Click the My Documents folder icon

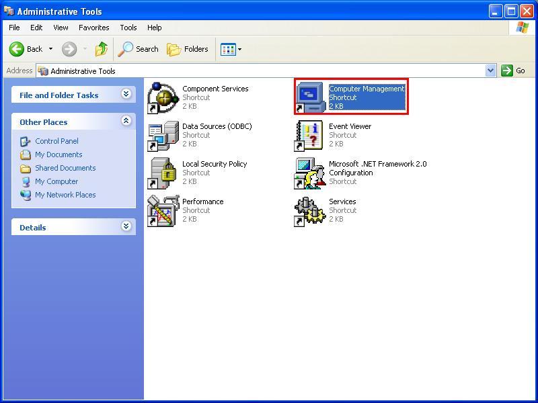[26, 154]
